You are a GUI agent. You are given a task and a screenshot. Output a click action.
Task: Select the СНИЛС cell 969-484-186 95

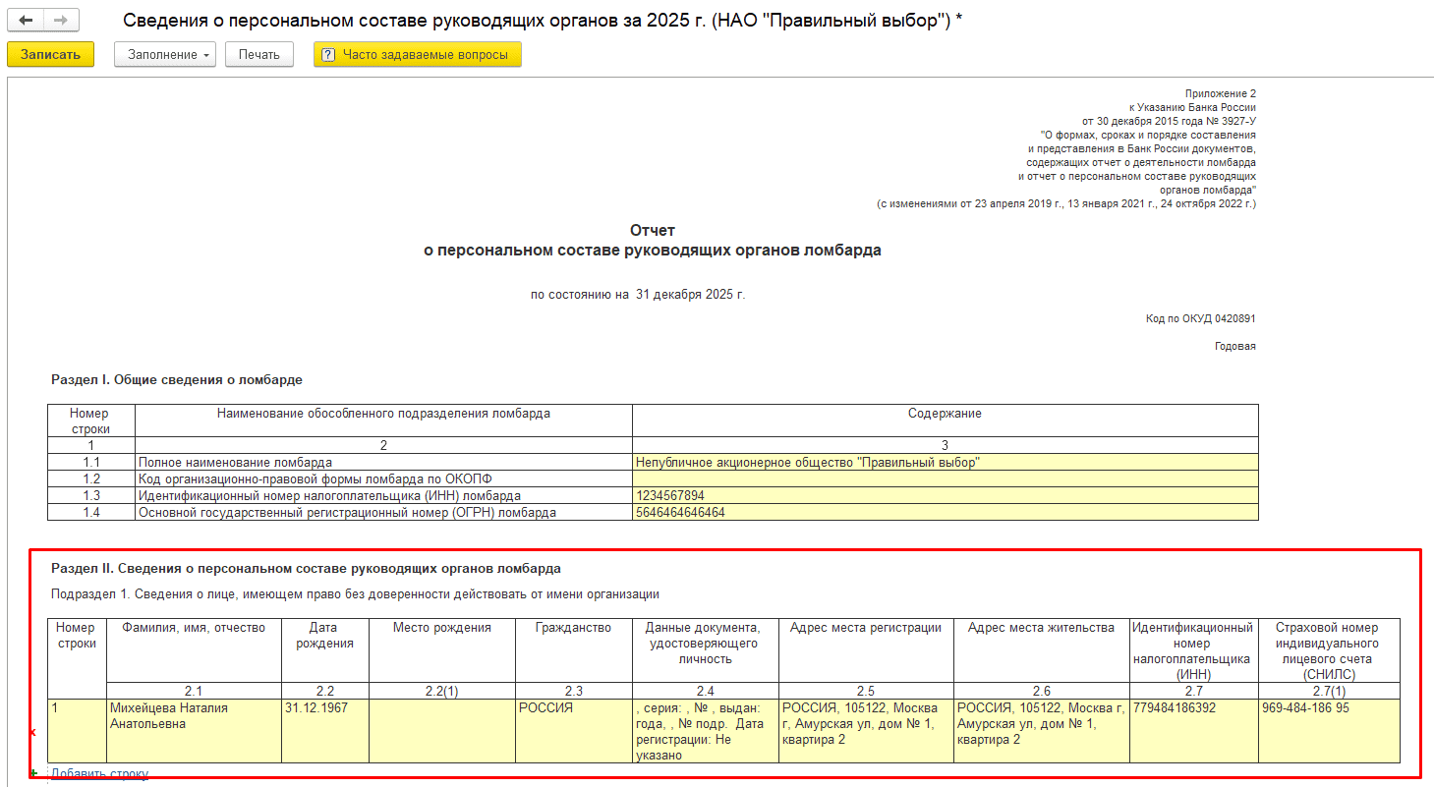[1328, 730]
